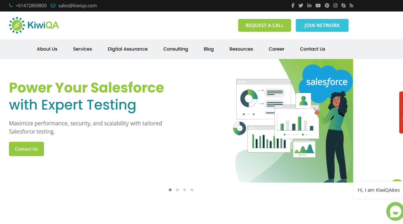
Task: Visit the LinkedIn profile icon
Action: point(309,5)
